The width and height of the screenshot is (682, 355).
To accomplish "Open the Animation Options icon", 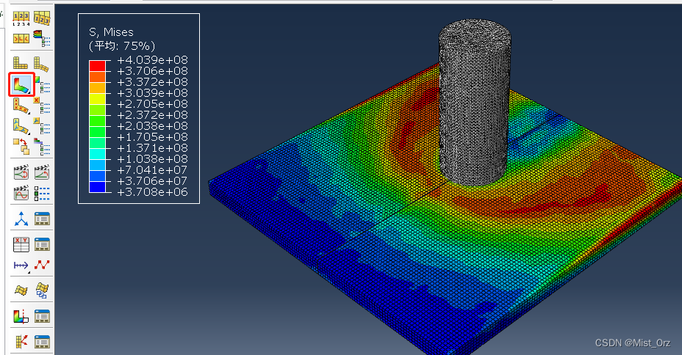I will pos(43,193).
